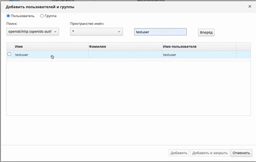256x162 pixels.
Task: Tick the checkbox for the testuser row
Action: [9, 54]
